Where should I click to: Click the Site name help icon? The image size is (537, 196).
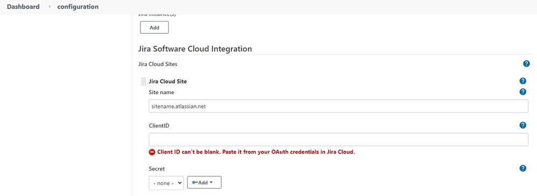pos(522,92)
